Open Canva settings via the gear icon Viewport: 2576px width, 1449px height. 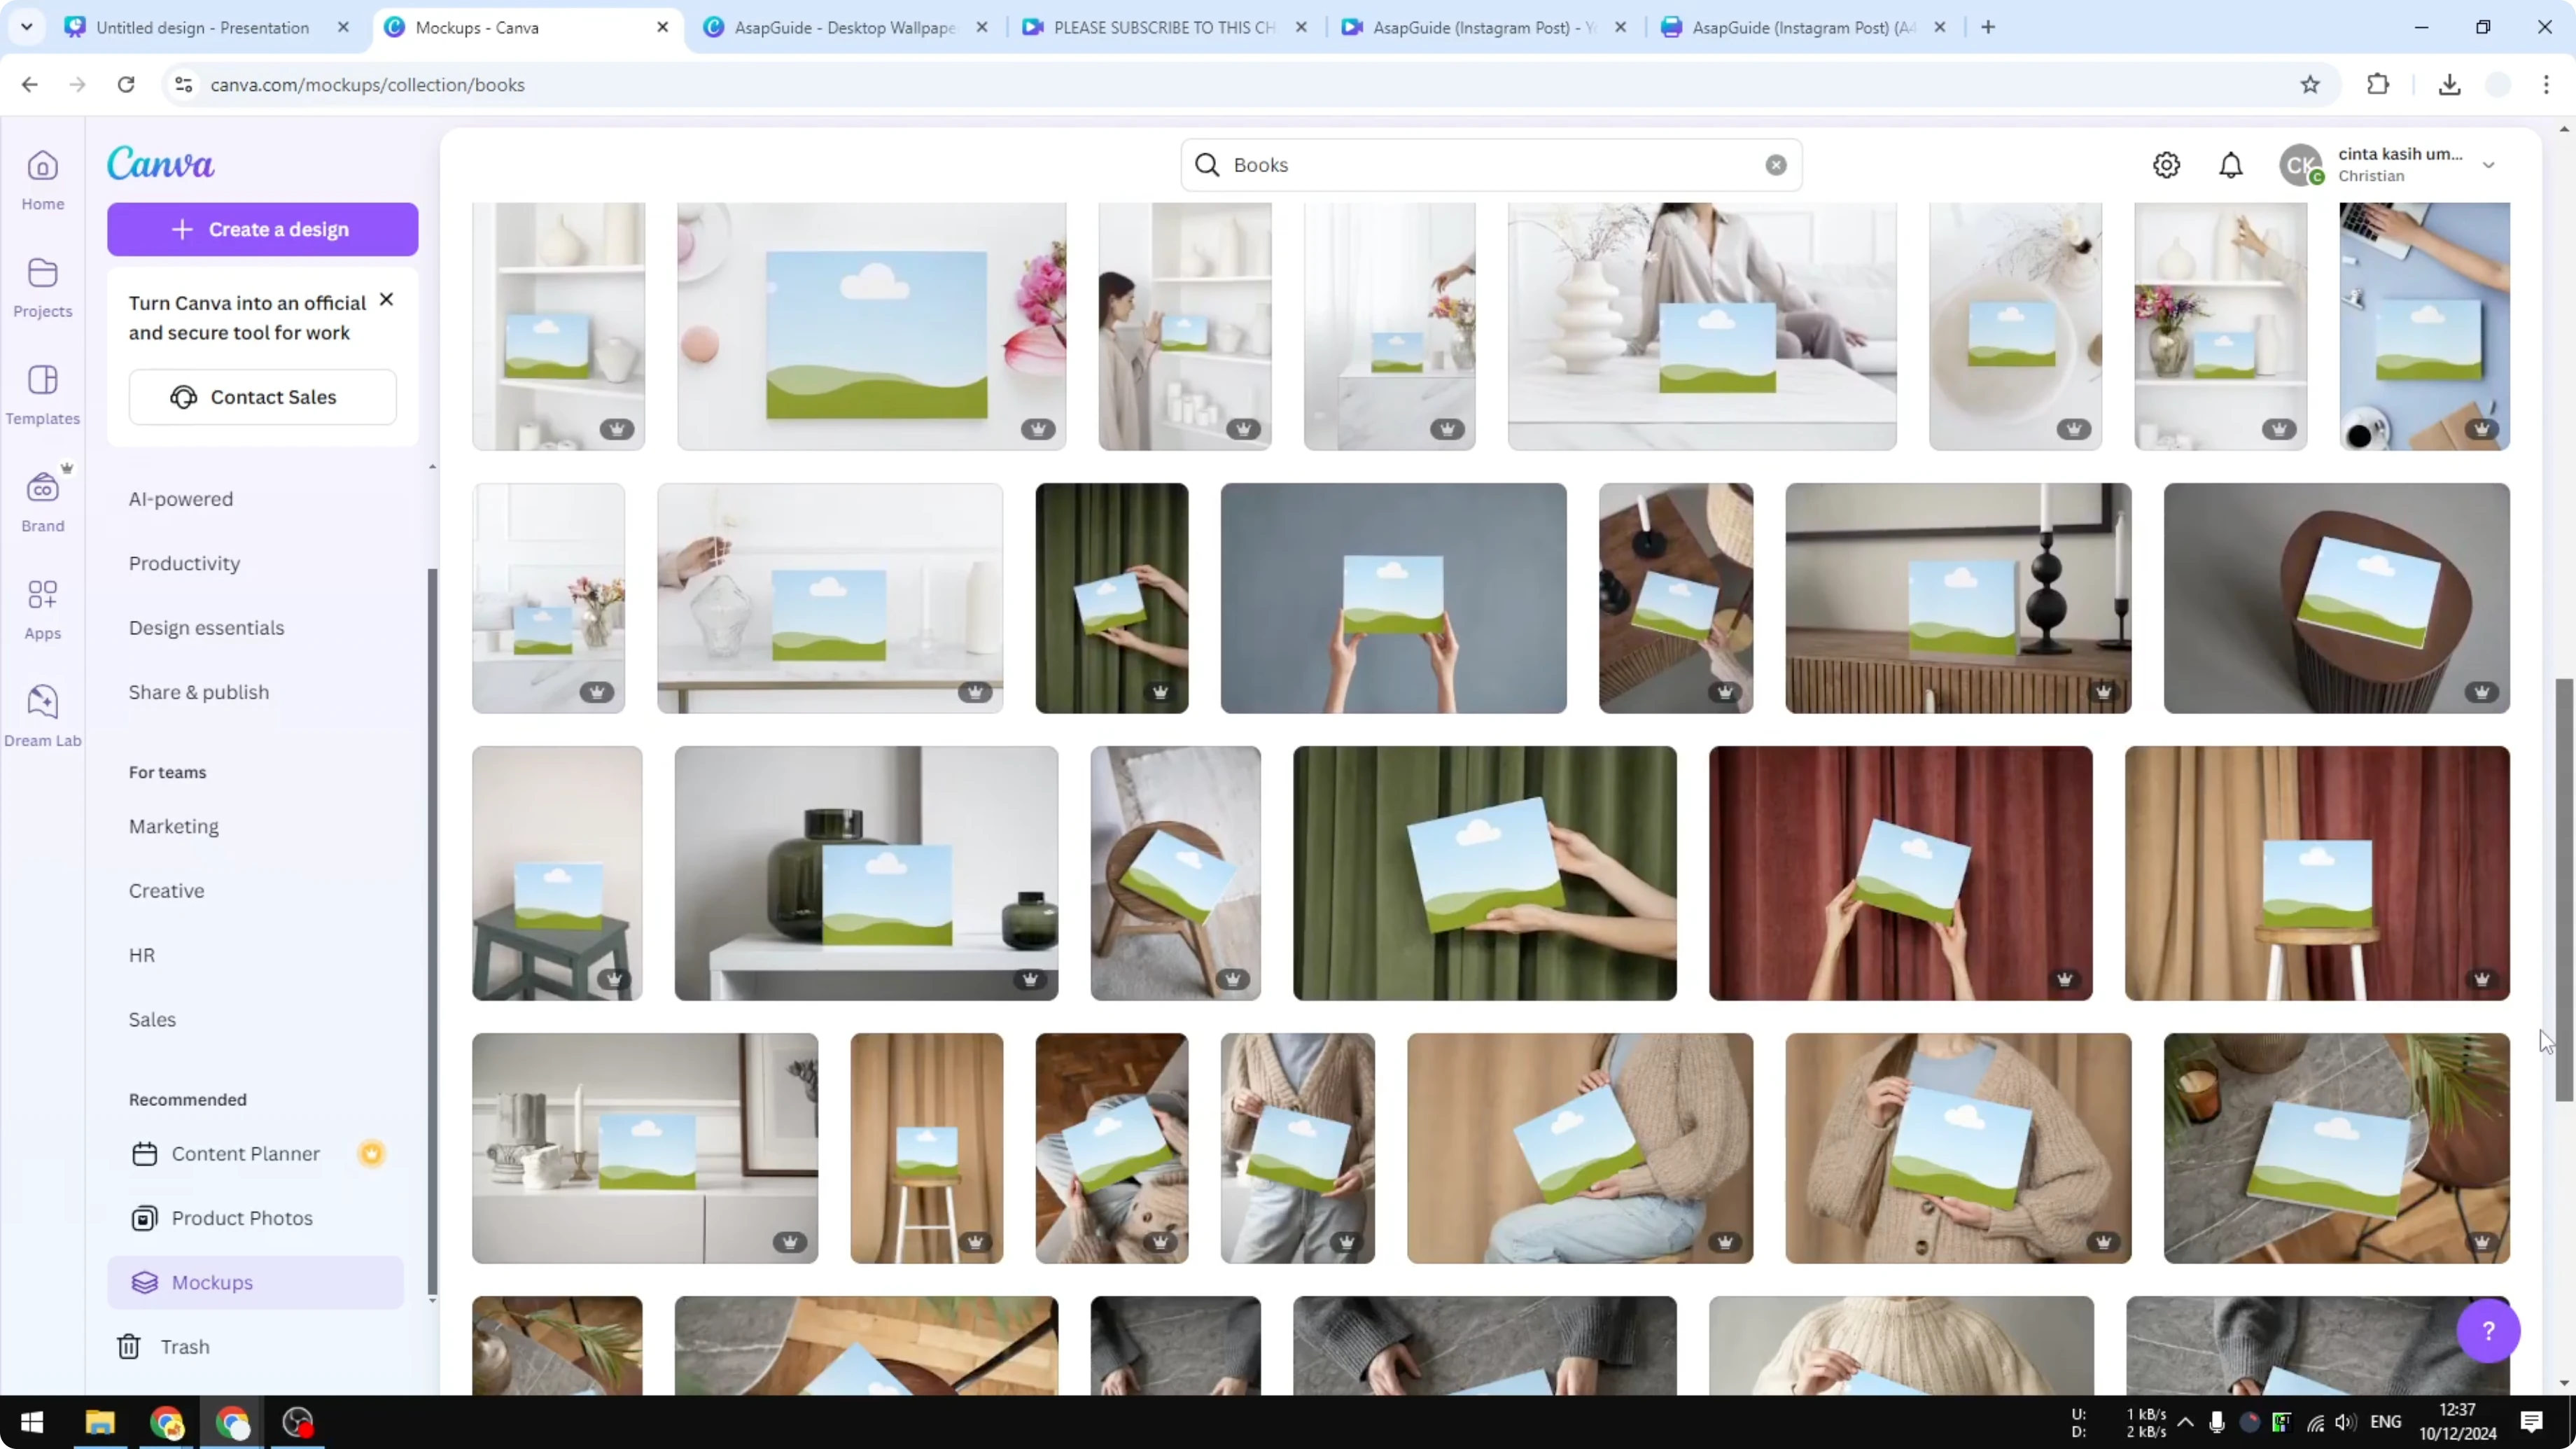click(x=2166, y=165)
